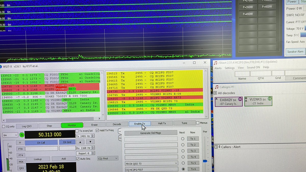
Task: Select the Next radio for Tx 3
Action: point(183,151)
